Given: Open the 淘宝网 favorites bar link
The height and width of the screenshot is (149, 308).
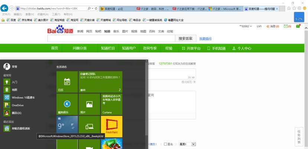Looking at the screenshot, I should 72,20.
